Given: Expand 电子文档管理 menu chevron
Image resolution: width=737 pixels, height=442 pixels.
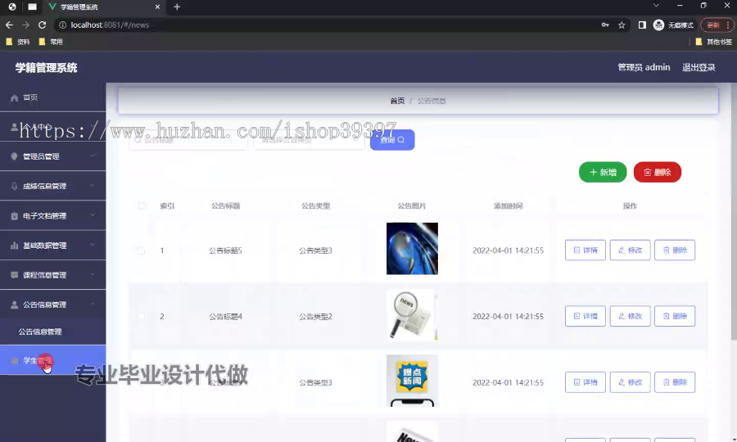Looking at the screenshot, I should (93, 215).
